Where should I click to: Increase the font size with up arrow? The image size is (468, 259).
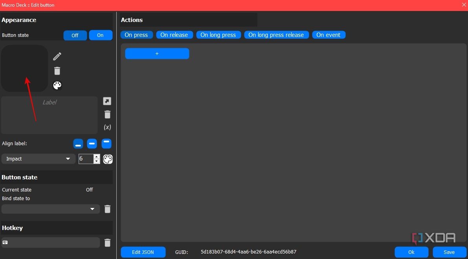pyautogui.click(x=97, y=157)
